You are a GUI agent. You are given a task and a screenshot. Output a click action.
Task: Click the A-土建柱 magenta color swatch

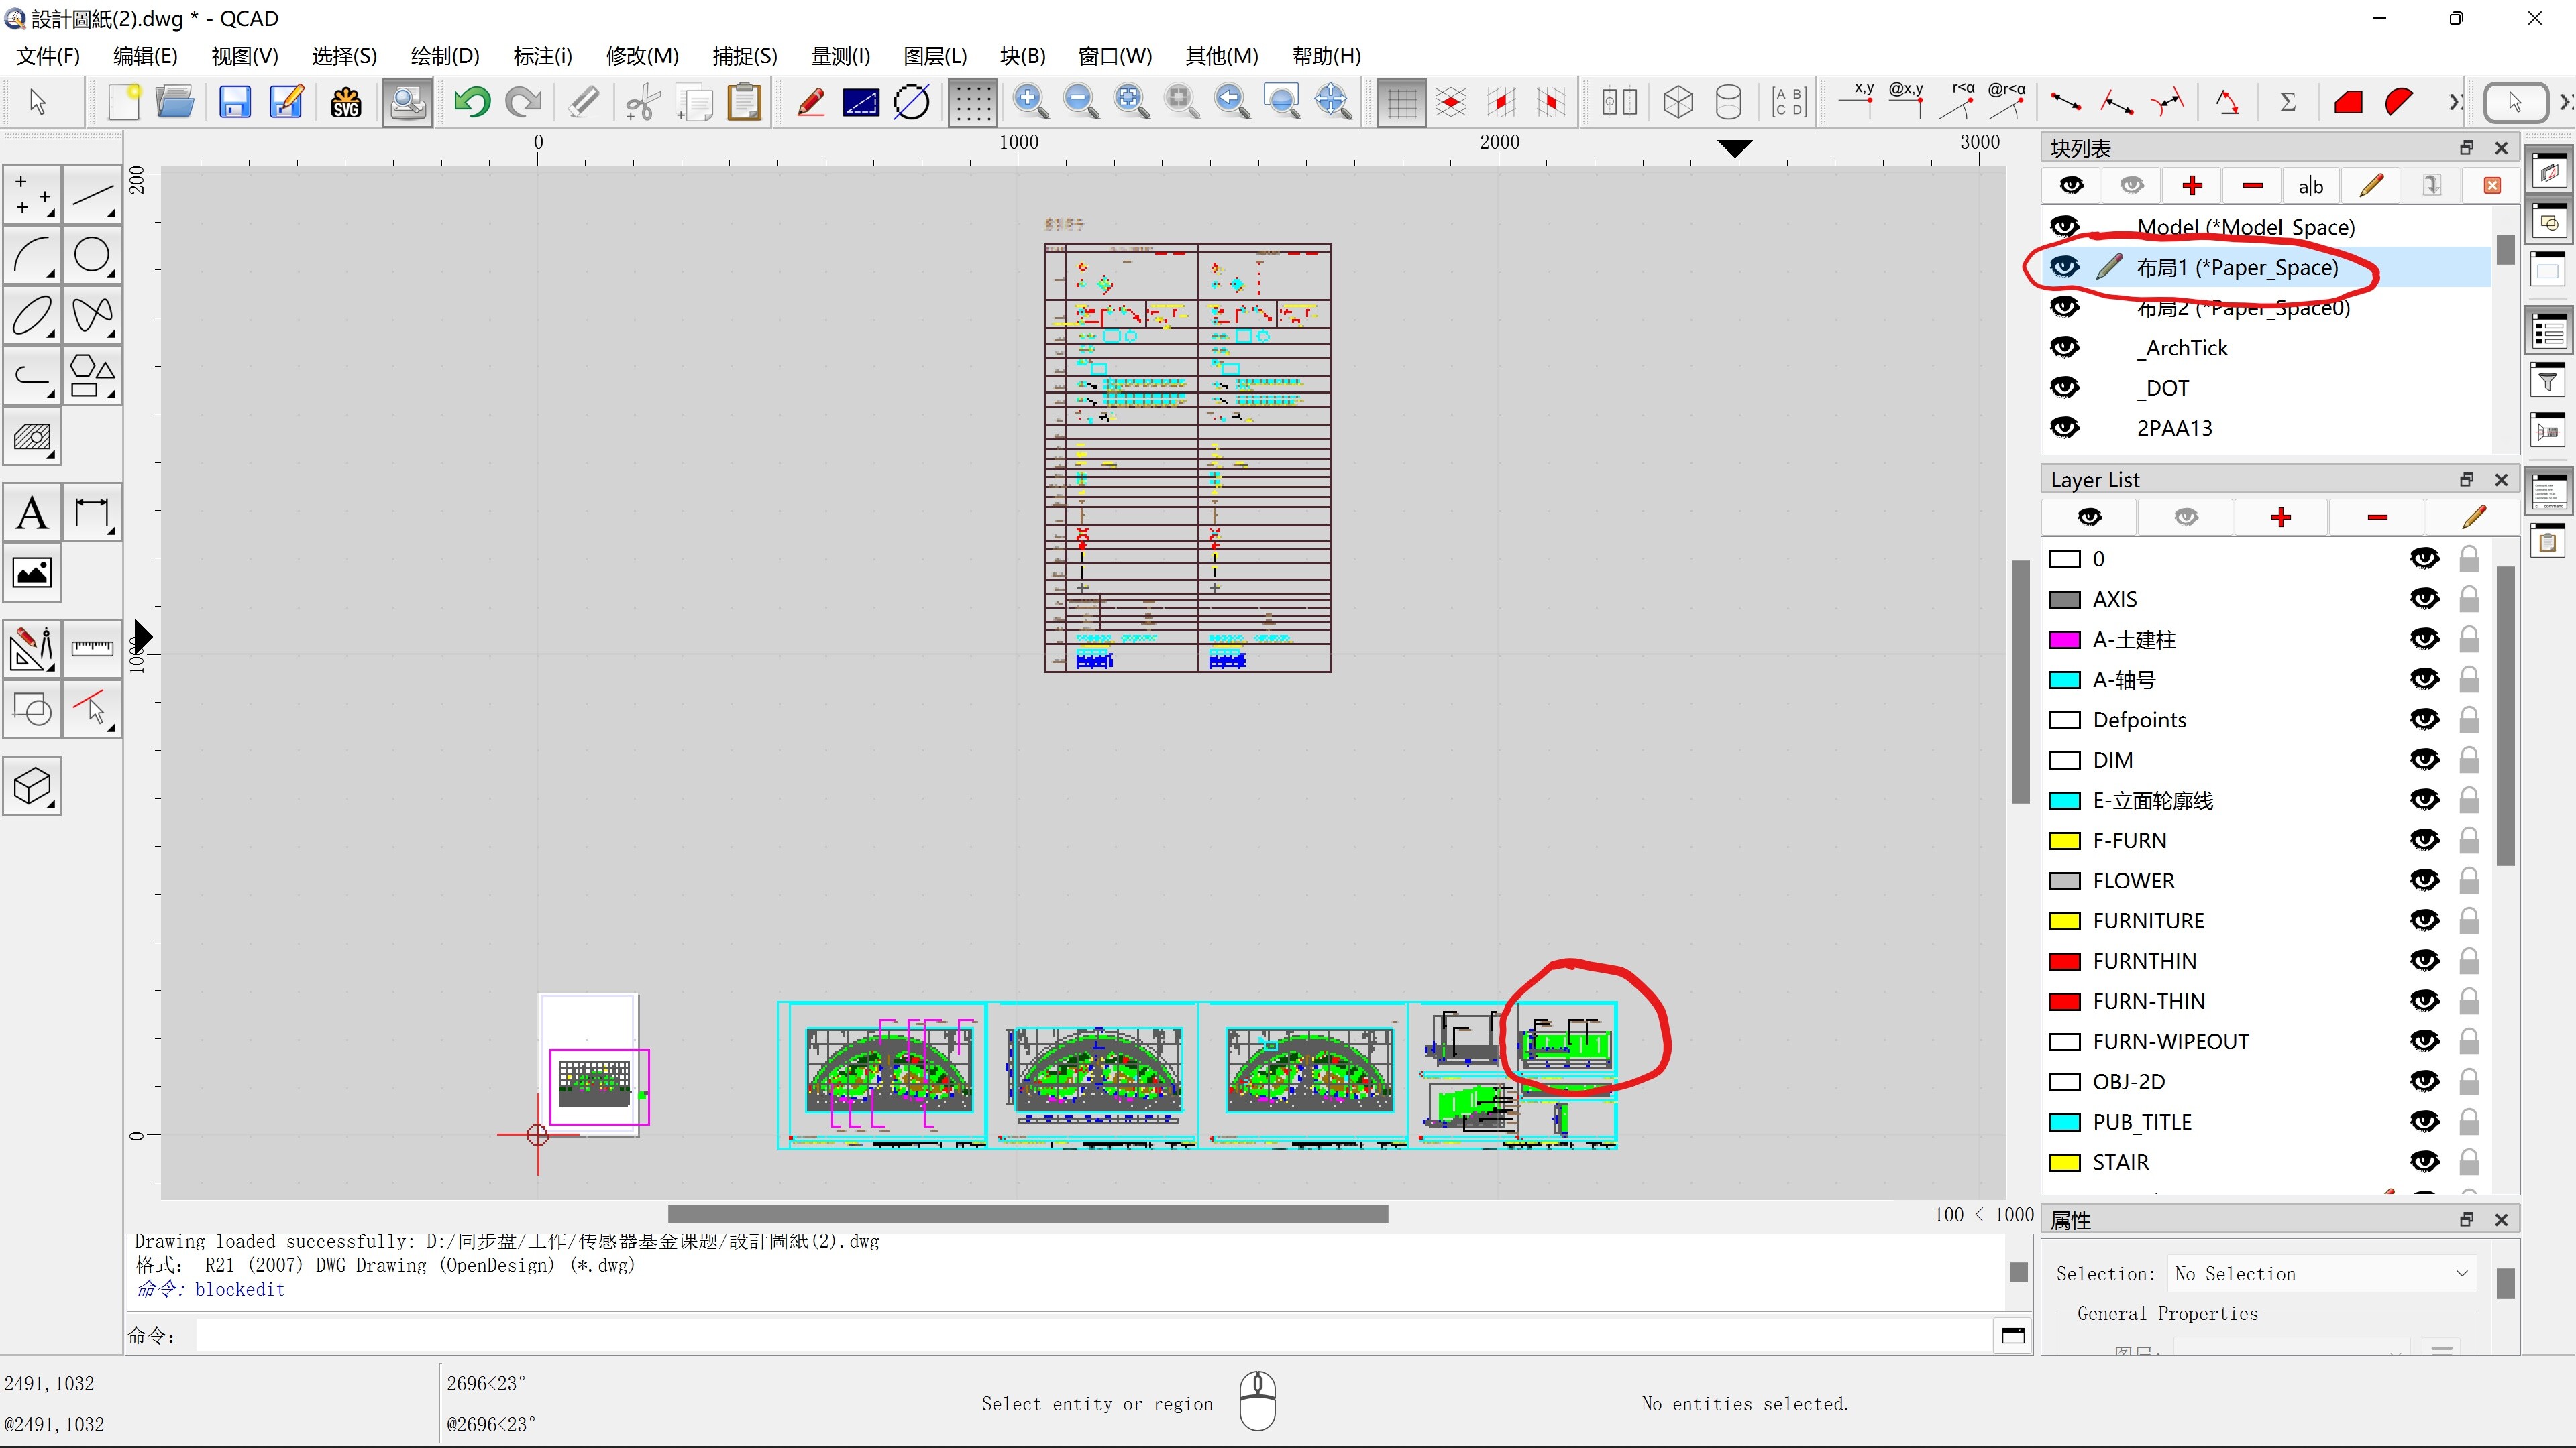click(x=2064, y=640)
